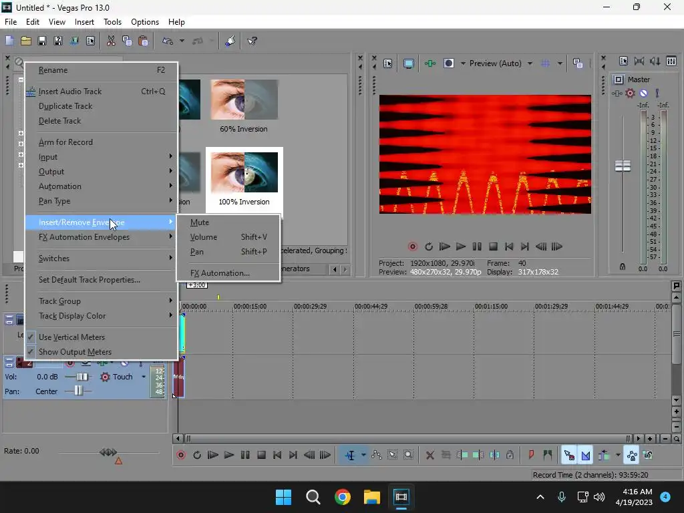Open a project with the folder icon
Screen dimensions: 684x513
coord(26,41)
